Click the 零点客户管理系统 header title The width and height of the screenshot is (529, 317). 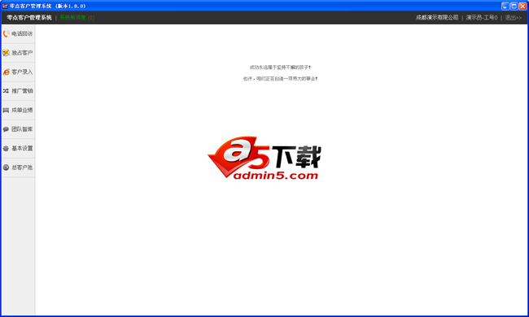(29, 18)
